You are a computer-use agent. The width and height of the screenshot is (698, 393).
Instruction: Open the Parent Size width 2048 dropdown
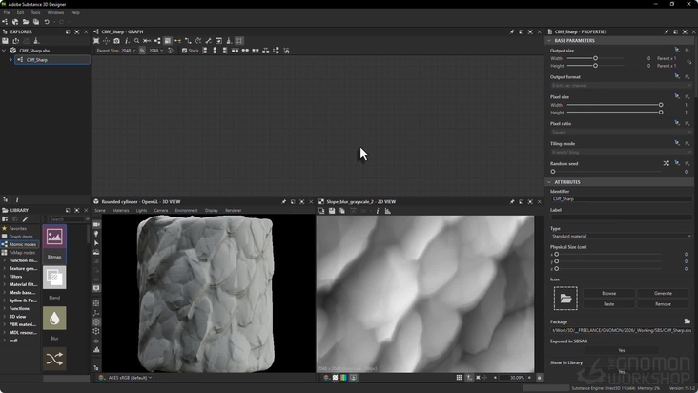(128, 51)
